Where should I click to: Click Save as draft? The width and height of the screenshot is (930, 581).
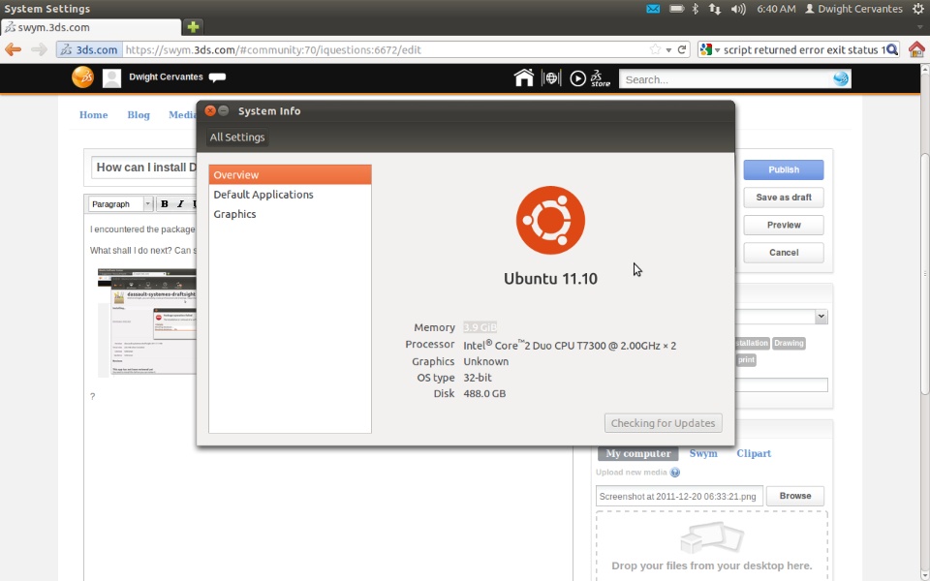784,198
